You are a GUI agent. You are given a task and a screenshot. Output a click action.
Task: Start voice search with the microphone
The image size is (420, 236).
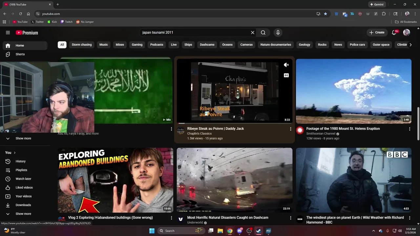[278, 32]
